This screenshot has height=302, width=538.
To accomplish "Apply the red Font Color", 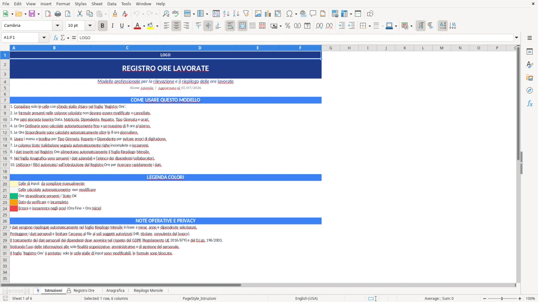I will [x=137, y=26].
